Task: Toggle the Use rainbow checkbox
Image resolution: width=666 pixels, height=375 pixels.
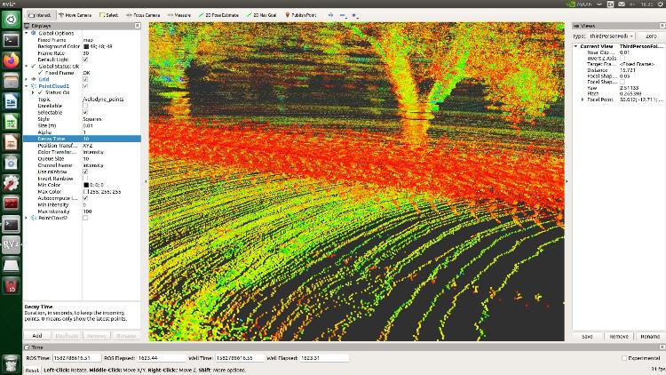Action: point(85,172)
